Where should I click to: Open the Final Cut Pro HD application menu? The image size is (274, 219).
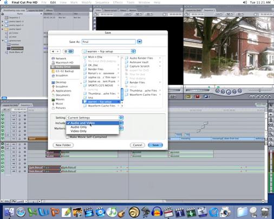click(24, 2)
